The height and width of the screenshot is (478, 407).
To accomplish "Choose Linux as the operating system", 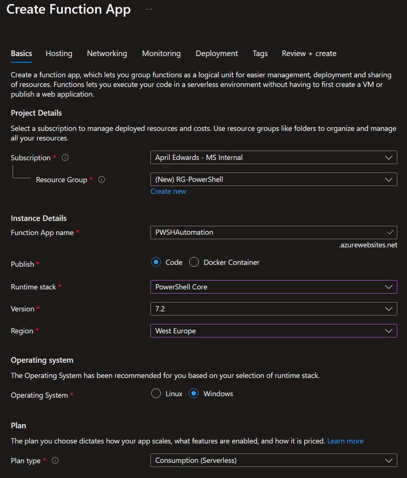I will [x=156, y=394].
